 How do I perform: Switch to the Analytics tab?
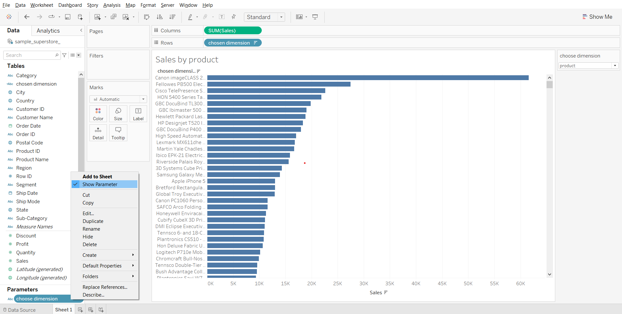point(48,31)
